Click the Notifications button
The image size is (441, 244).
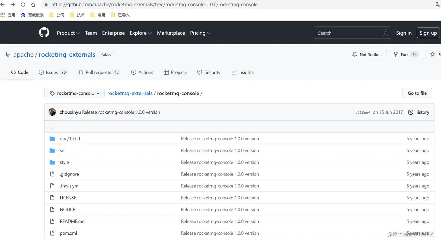(x=367, y=55)
